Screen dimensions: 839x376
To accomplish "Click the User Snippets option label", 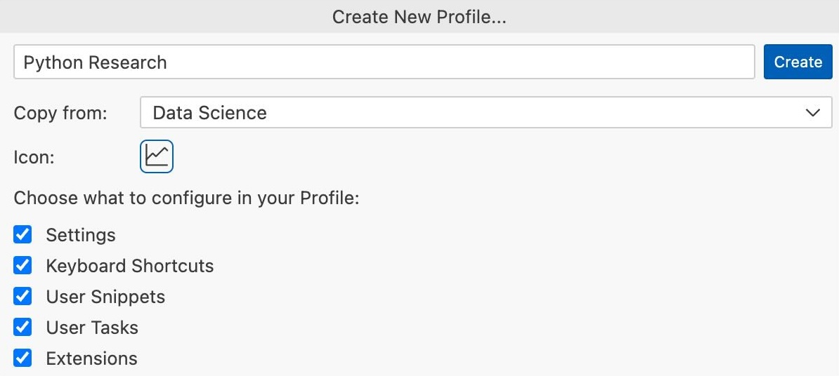I will 105,297.
